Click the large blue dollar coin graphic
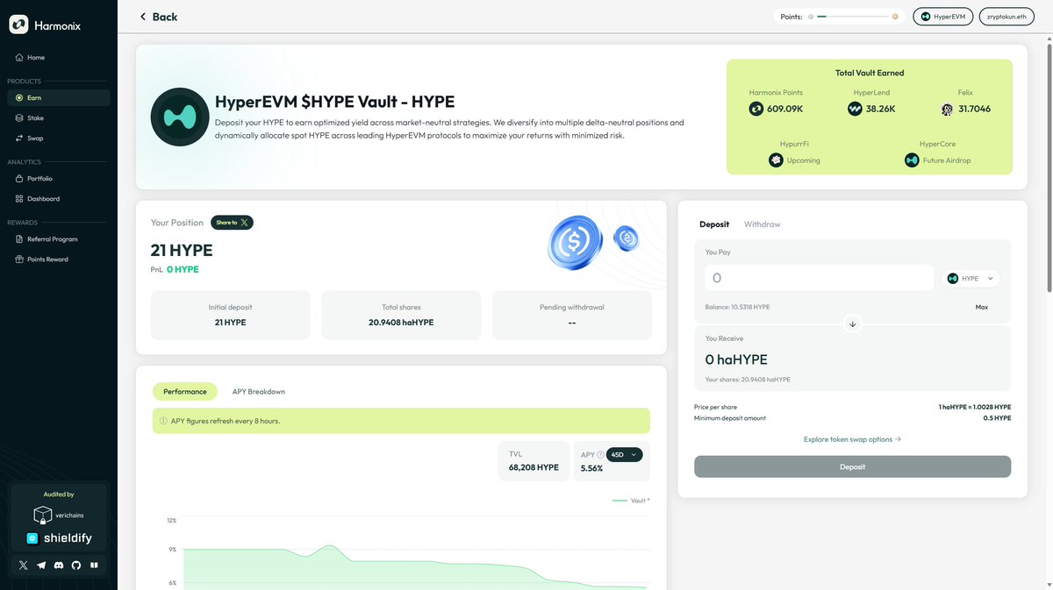The height and width of the screenshot is (590, 1053). [575, 243]
